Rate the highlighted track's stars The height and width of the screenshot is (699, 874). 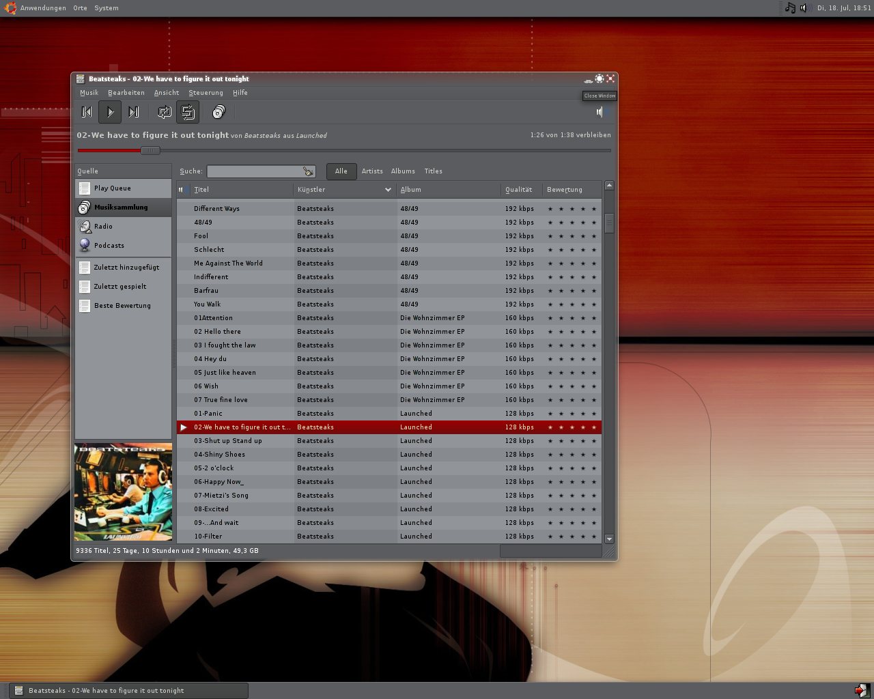pos(572,427)
